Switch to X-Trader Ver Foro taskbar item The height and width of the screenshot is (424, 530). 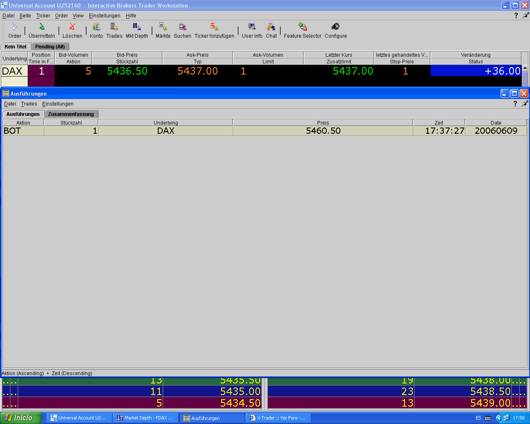click(x=278, y=418)
